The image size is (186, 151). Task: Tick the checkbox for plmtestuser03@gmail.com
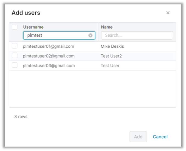[x=15, y=65]
